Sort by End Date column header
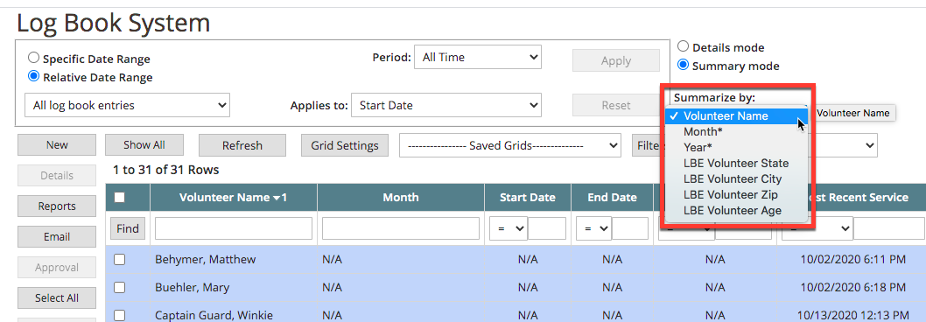This screenshot has width=926, height=322. [612, 198]
